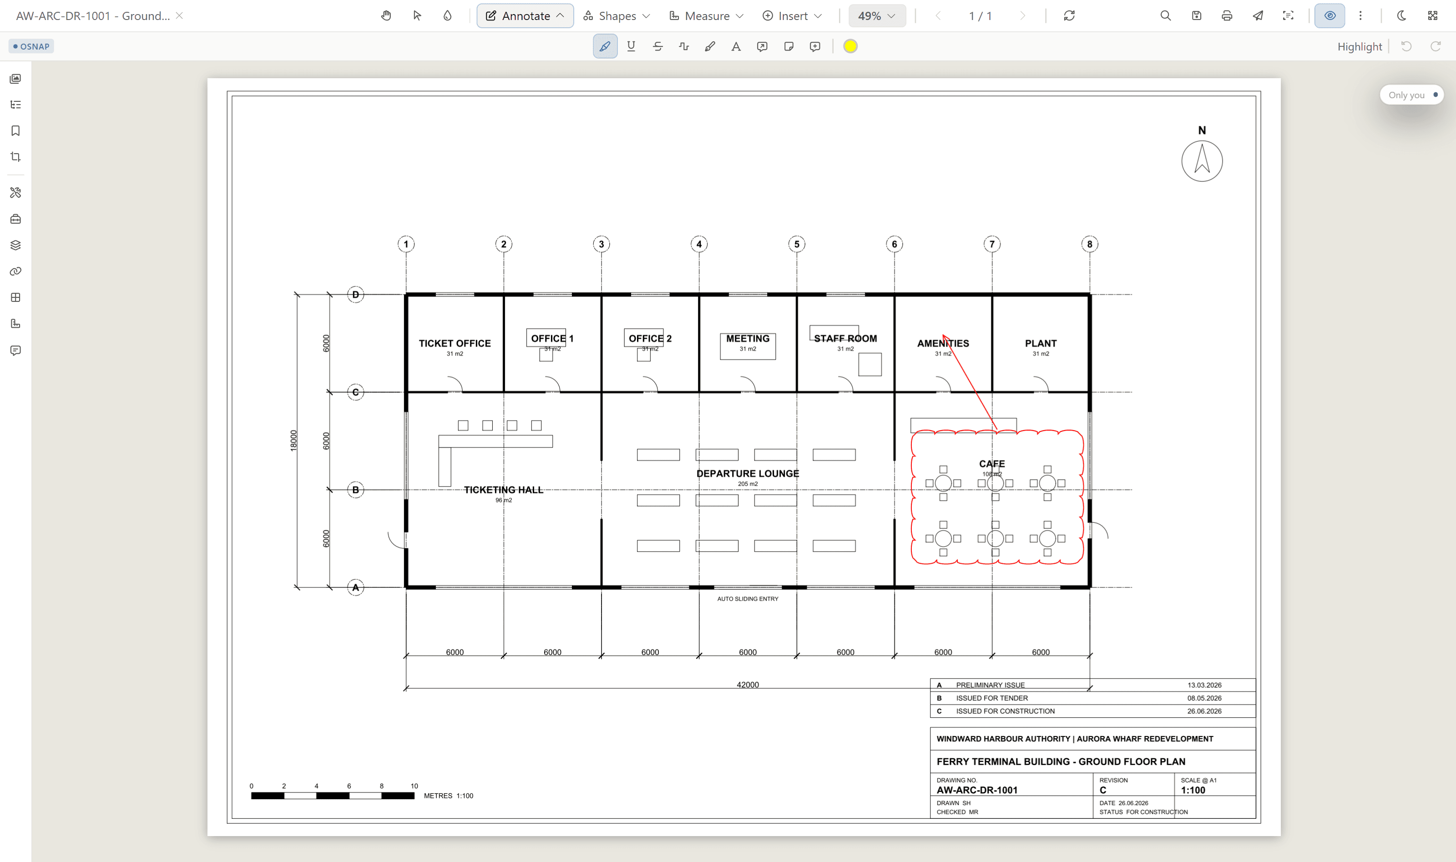Select the Underline annotation tool
The height and width of the screenshot is (862, 1456).
[x=631, y=46]
